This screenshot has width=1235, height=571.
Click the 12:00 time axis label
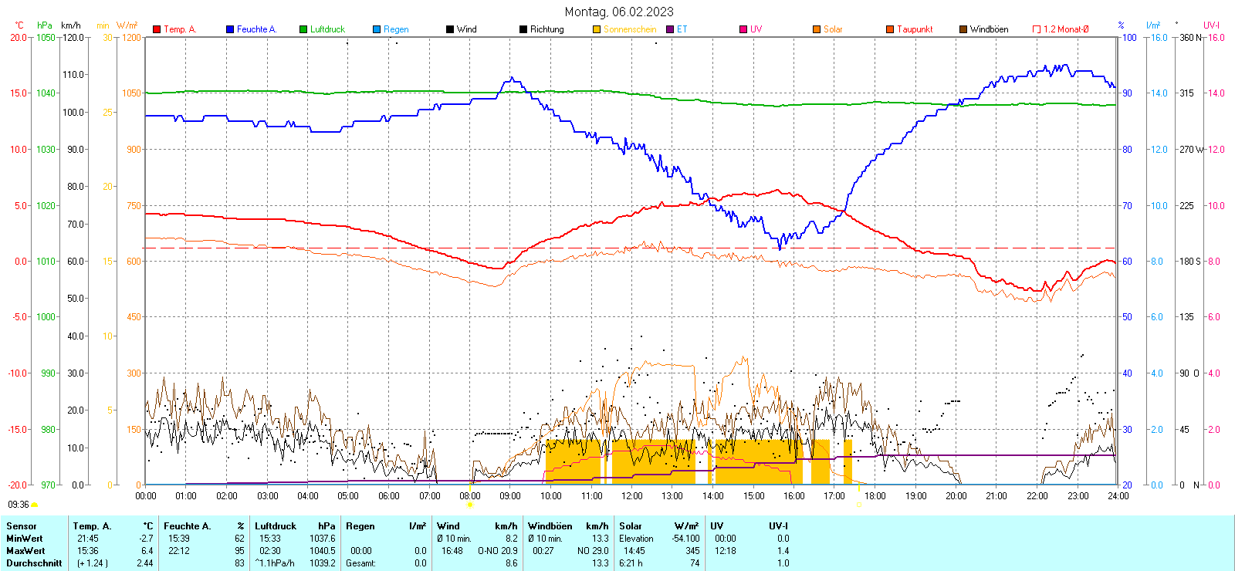pos(631,496)
